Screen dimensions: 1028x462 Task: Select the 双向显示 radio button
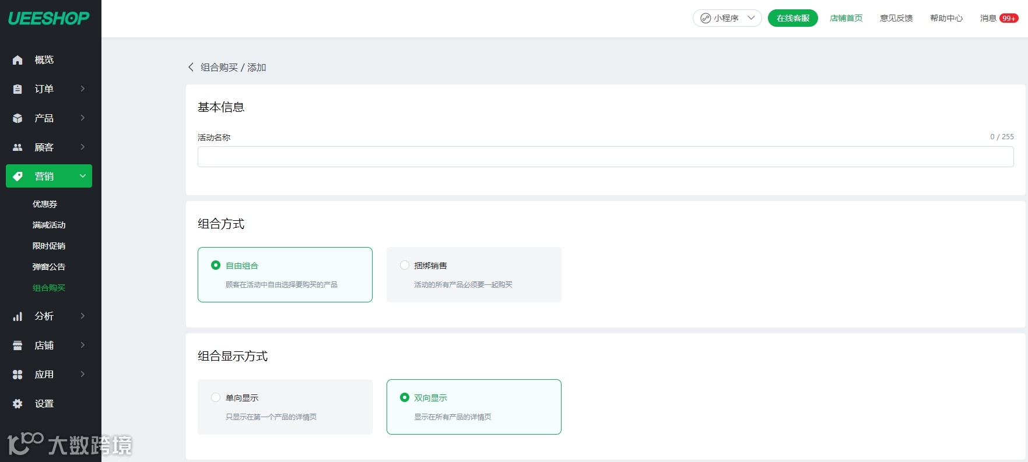tap(405, 397)
